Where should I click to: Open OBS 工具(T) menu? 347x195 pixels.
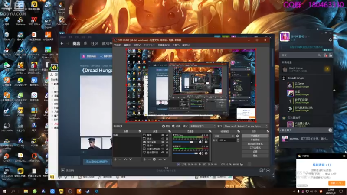(x=176, y=45)
